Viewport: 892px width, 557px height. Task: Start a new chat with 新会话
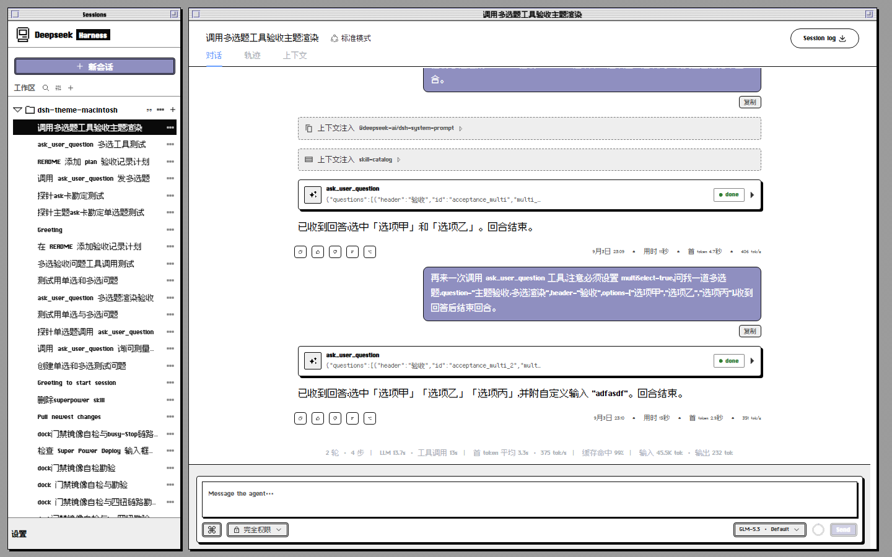[x=95, y=66]
